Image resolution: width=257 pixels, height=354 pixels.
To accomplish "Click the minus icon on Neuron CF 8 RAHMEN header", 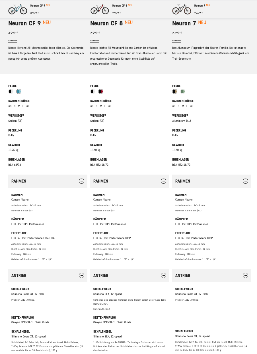I will [x=163, y=181].
